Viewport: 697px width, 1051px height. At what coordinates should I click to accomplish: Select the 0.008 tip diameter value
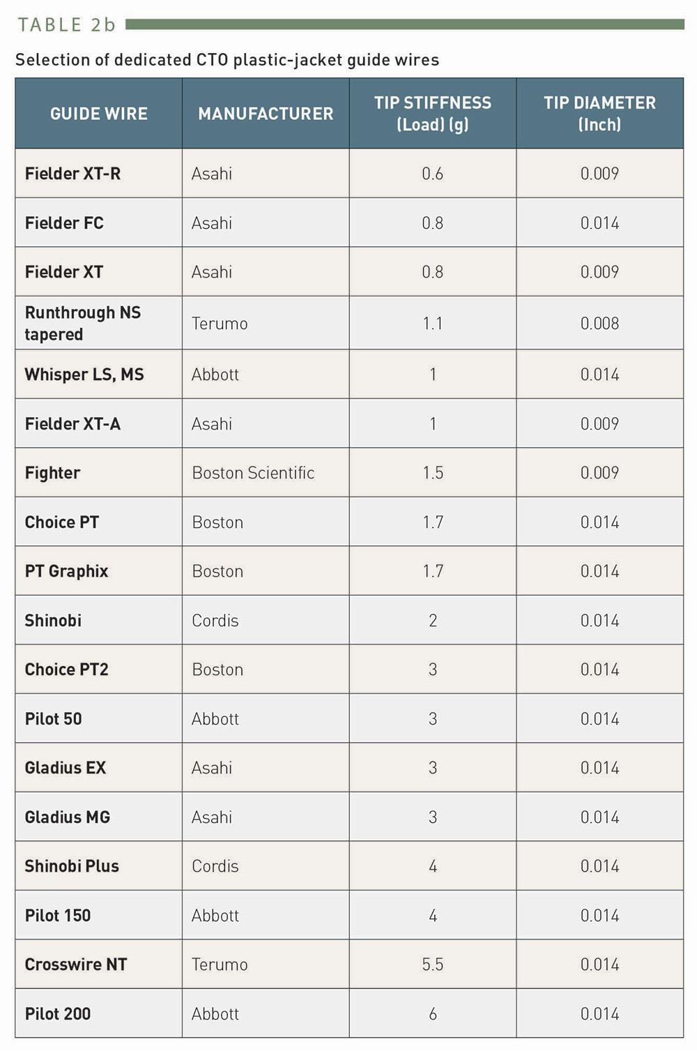(599, 324)
